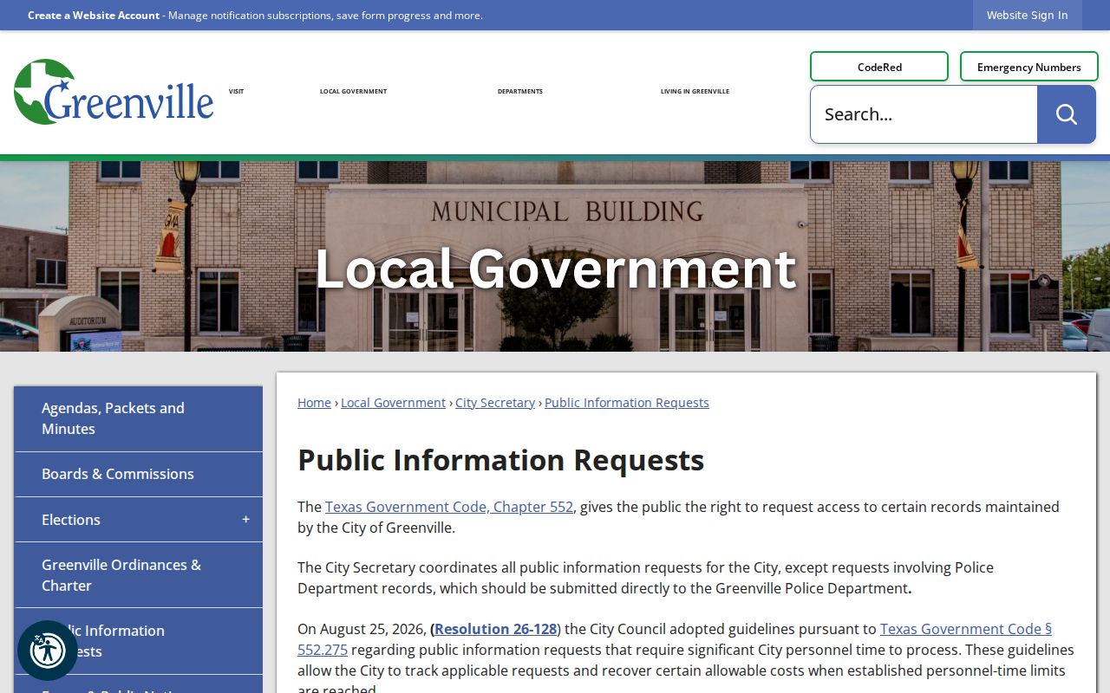
Task: Expand the Elections submenu
Action: pos(245,520)
